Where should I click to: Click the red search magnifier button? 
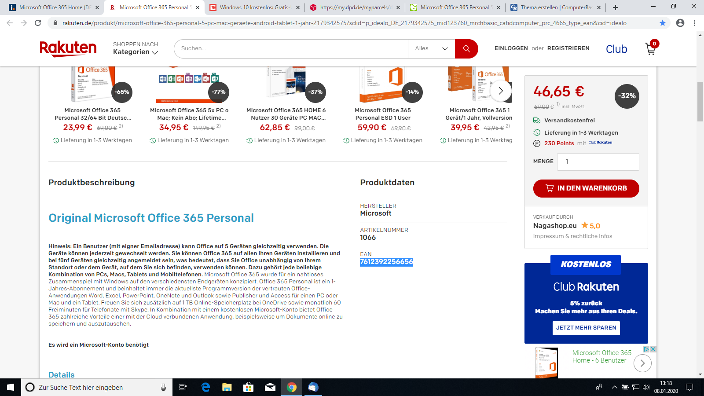(x=466, y=48)
